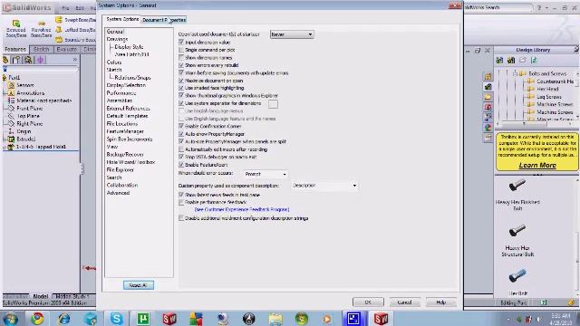580x326 pixels.
Task: Click the OK button in System Options
Action: 368,302
